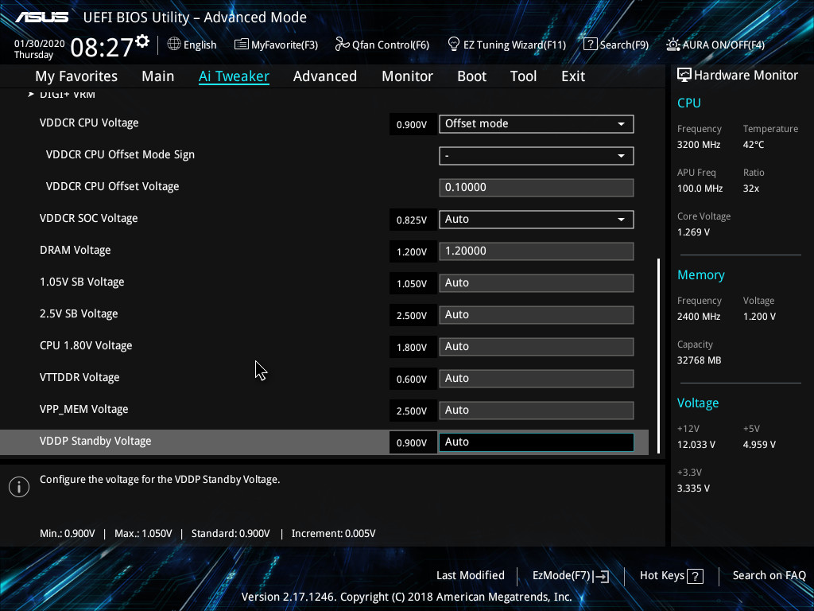Select the VTTDDR Voltage label
This screenshot has width=814, height=611.
[79, 378]
